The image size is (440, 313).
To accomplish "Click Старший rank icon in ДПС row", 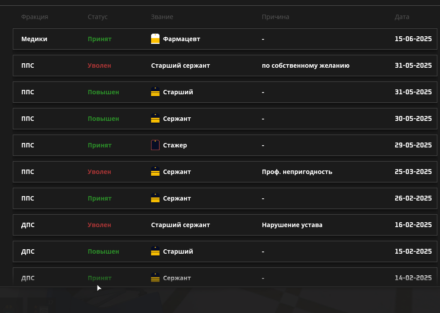I will (155, 251).
